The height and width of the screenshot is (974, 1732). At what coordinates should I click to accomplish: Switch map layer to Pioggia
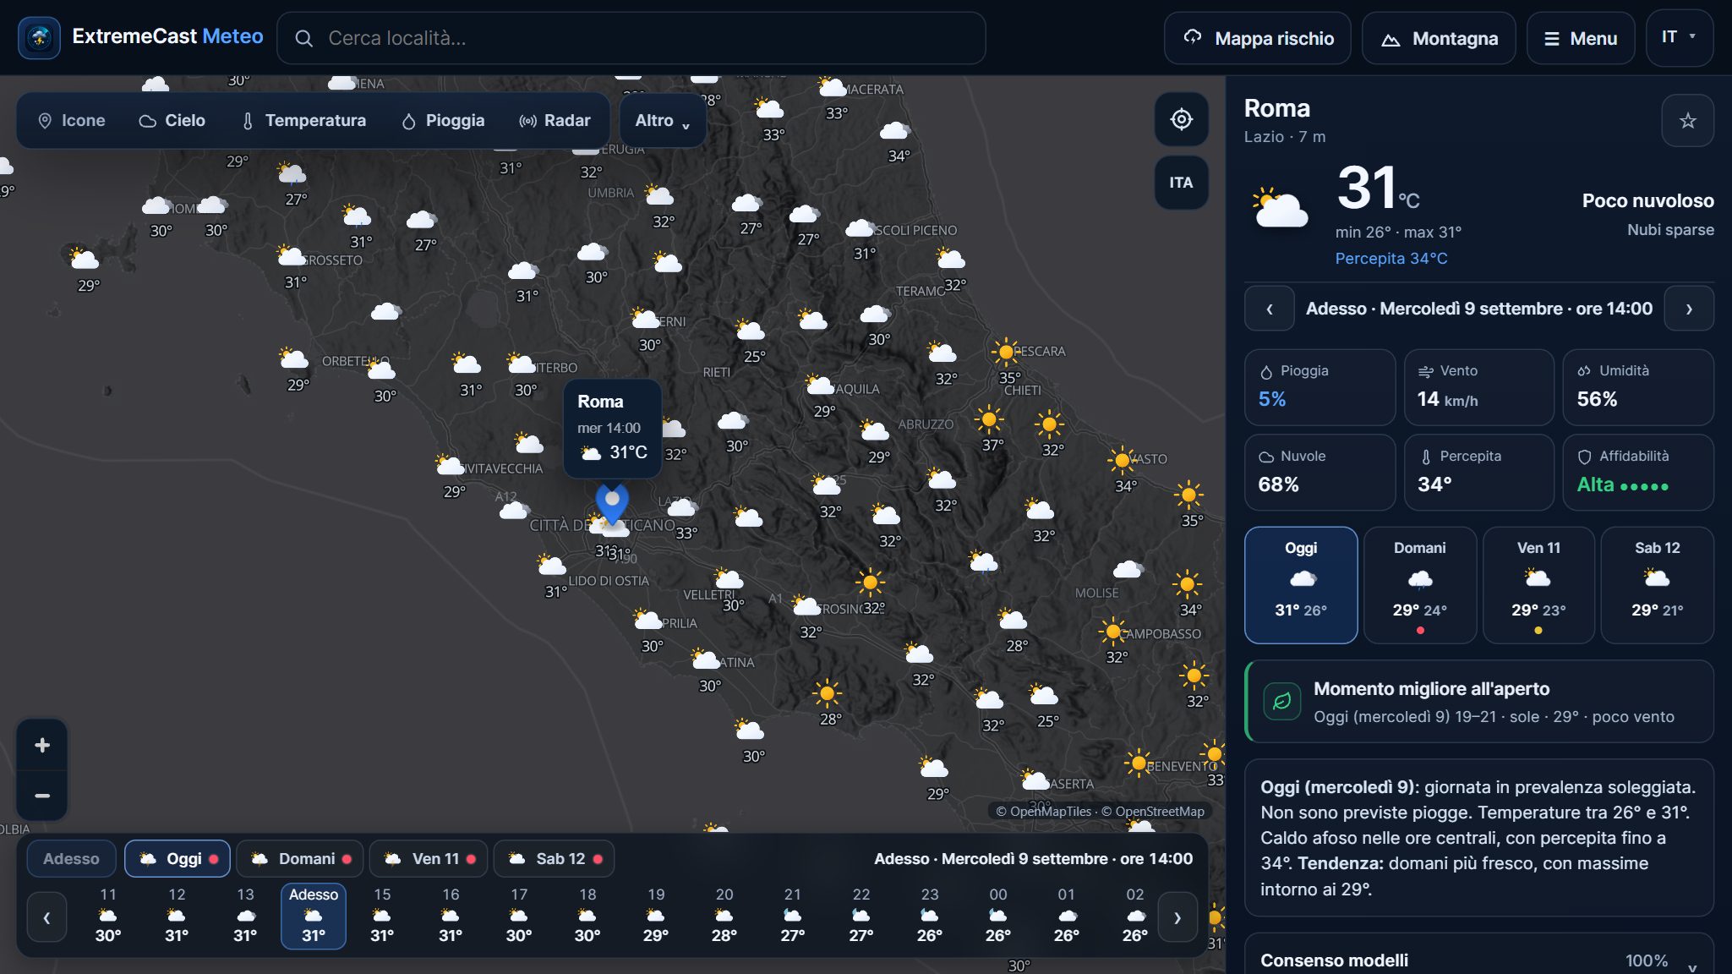[x=443, y=121]
